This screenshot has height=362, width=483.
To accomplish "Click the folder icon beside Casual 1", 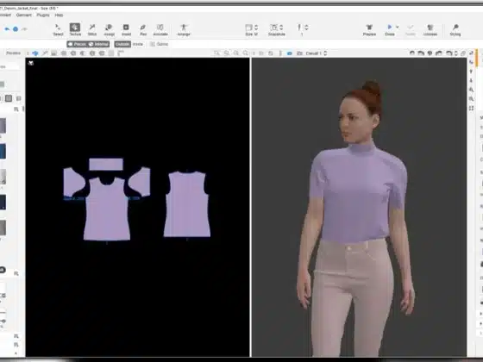I will (299, 53).
